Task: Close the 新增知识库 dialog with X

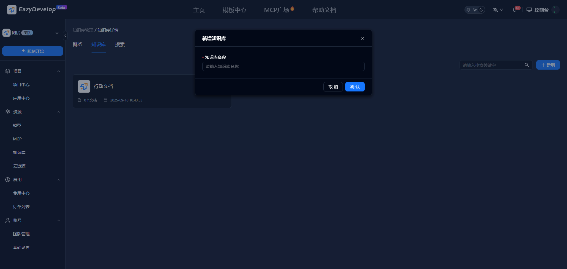Action: [362, 38]
